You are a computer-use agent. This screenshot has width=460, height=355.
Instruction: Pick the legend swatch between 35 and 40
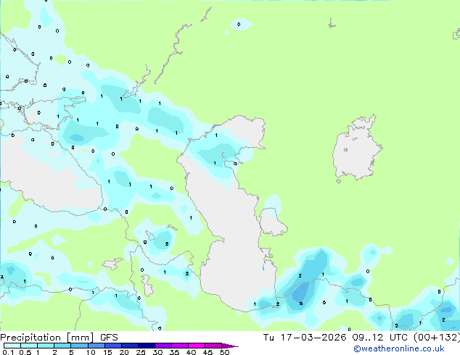point(180,346)
